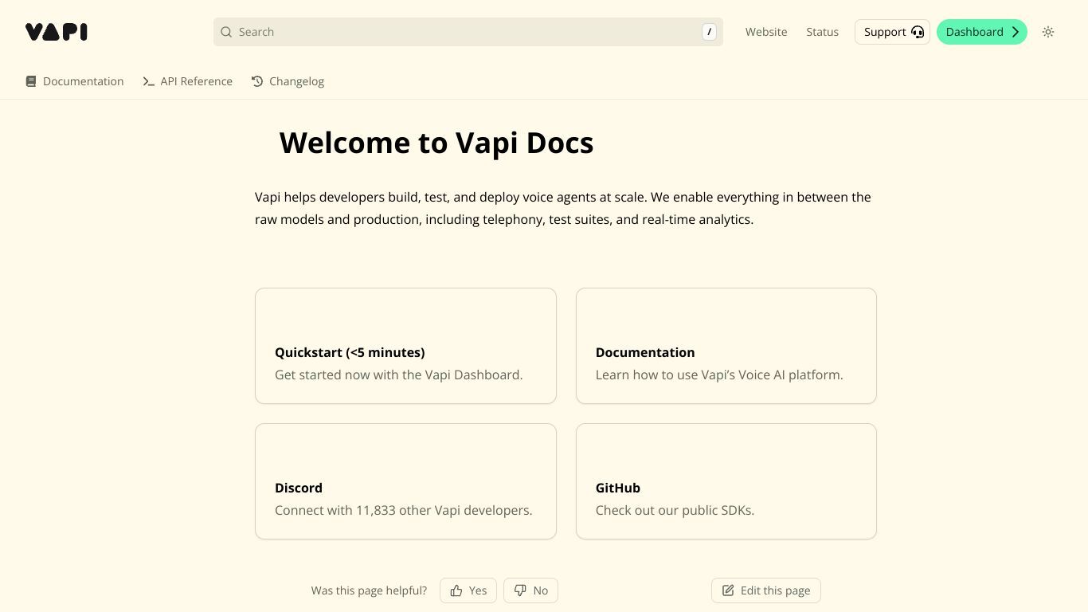The width and height of the screenshot is (1088, 612).
Task: Click text 'Get started now with the Vapi Dashboard.'
Action: [x=399, y=375]
